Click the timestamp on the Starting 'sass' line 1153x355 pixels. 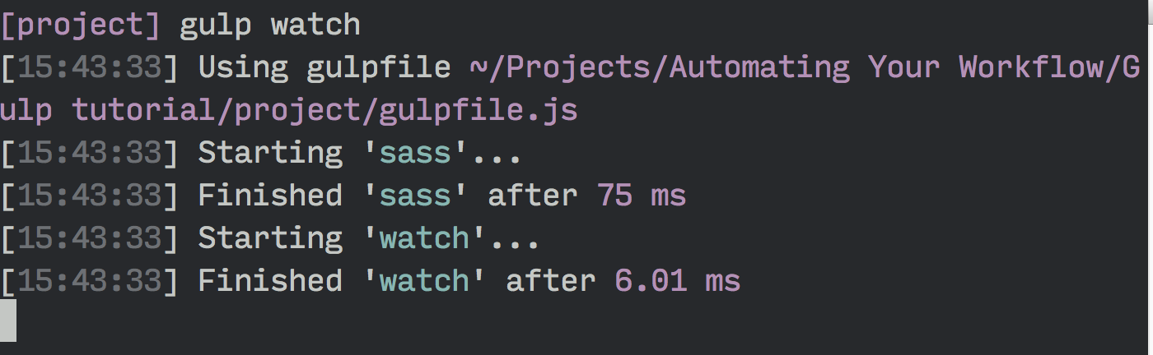[x=90, y=153]
